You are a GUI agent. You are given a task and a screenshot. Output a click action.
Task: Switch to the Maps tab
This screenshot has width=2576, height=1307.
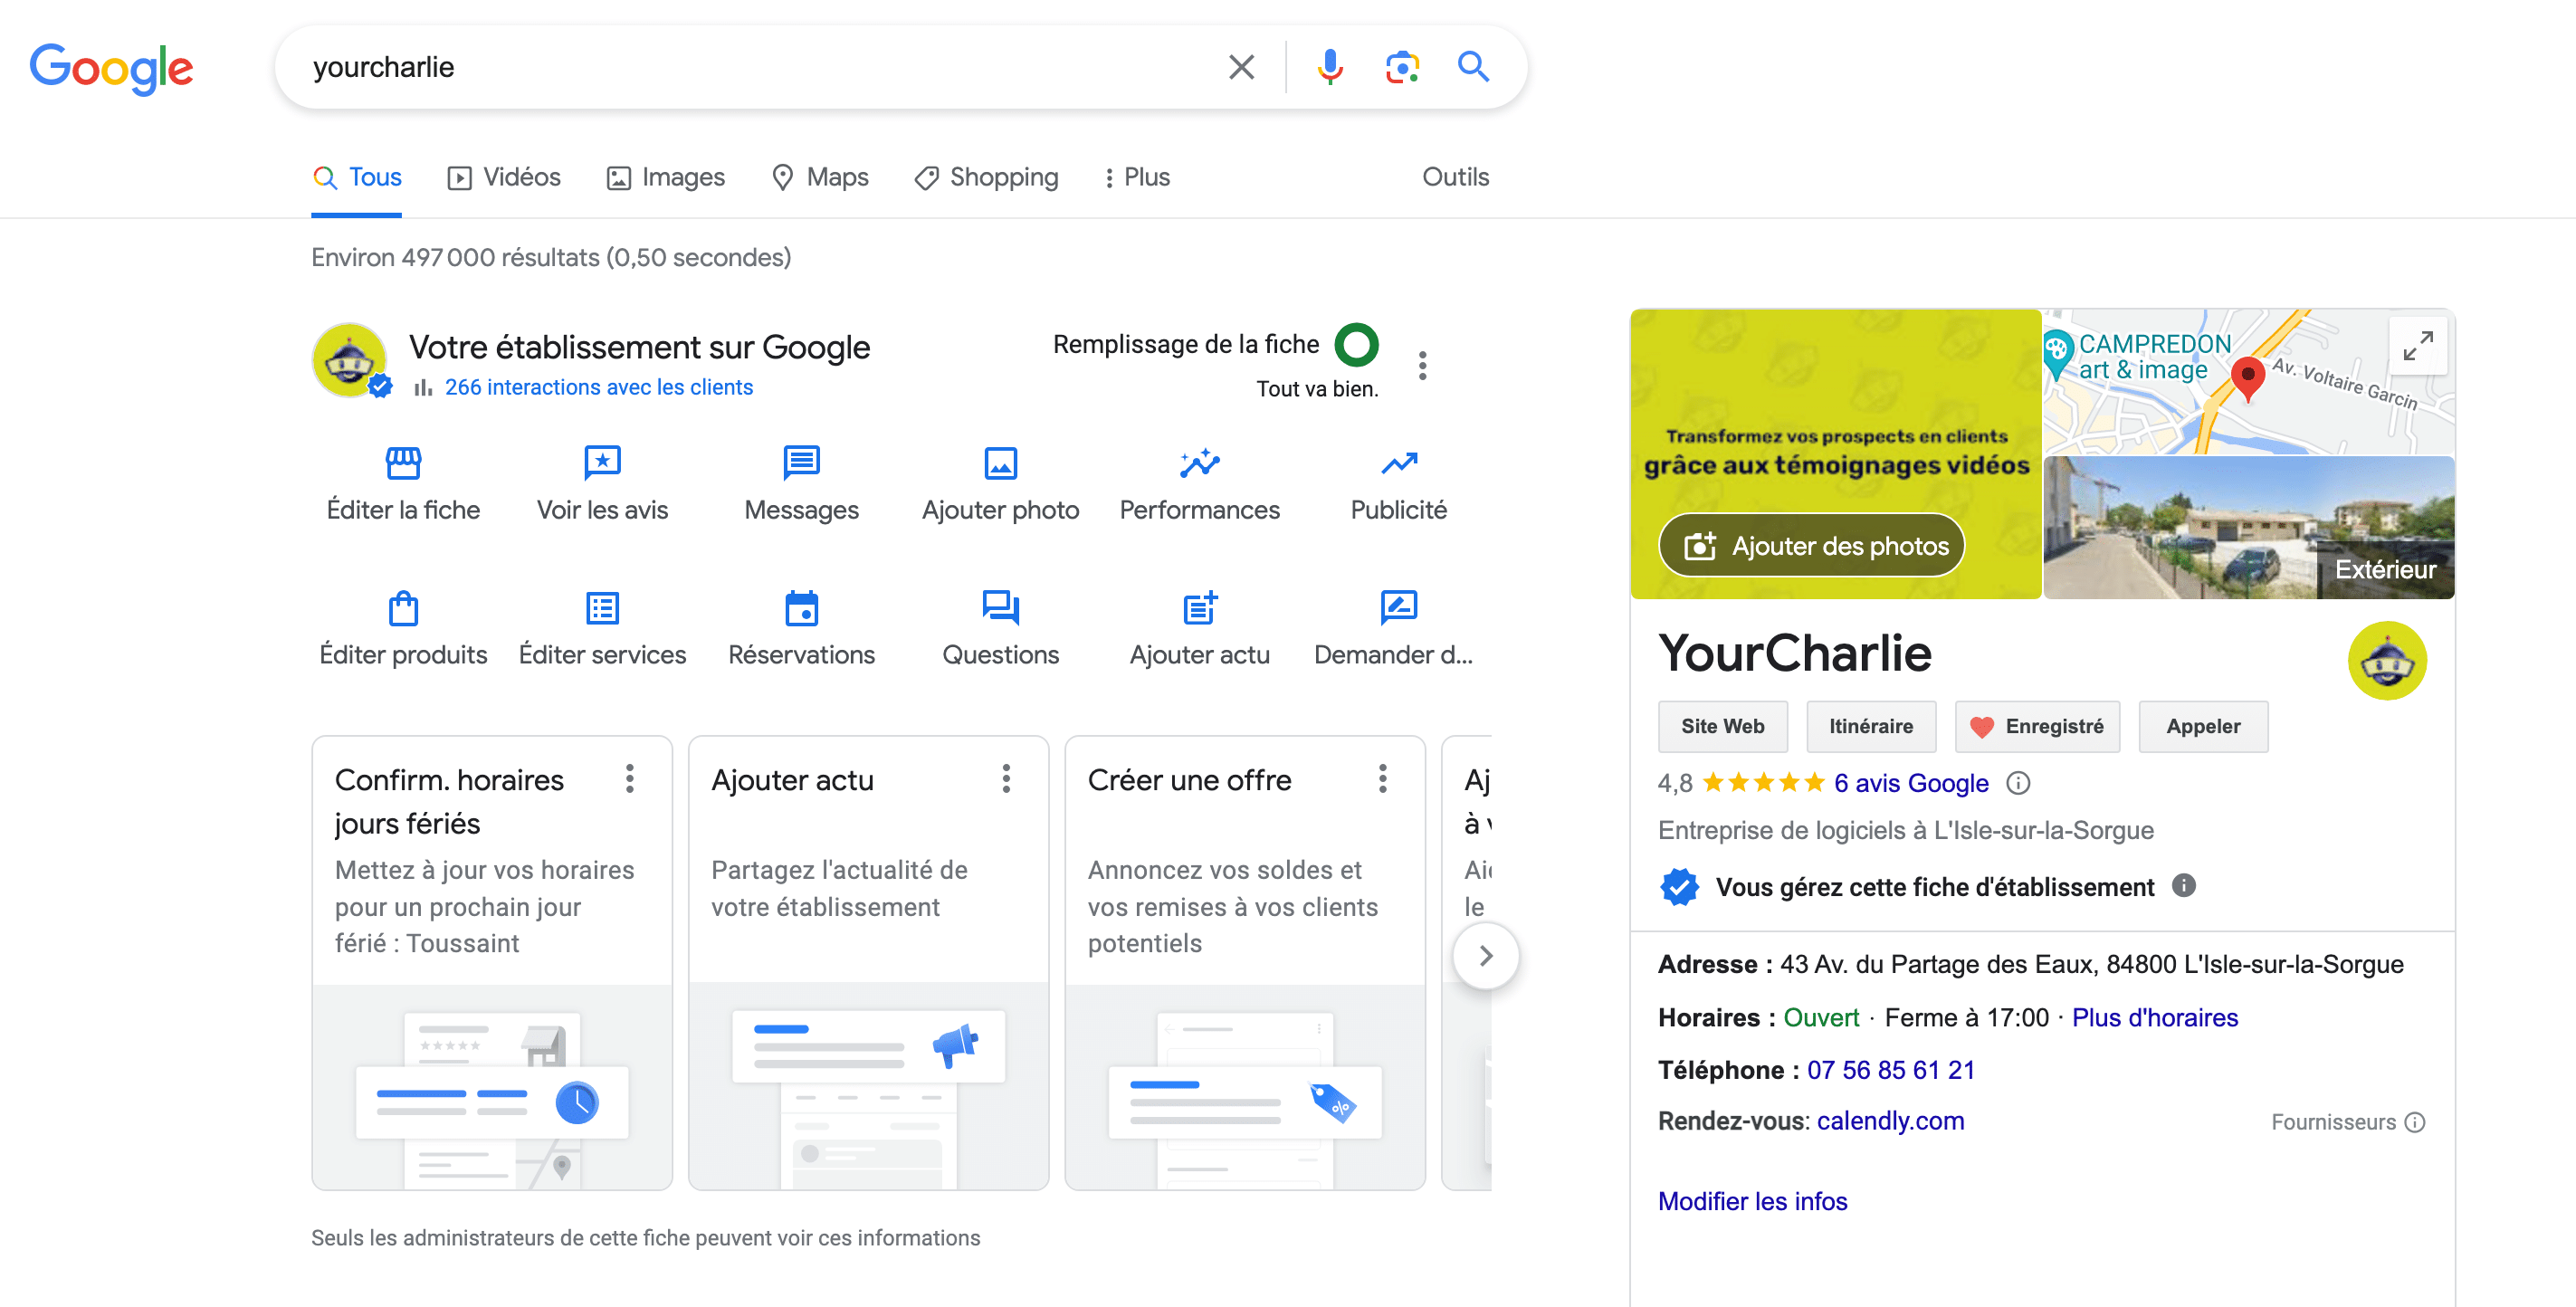pyautogui.click(x=820, y=177)
